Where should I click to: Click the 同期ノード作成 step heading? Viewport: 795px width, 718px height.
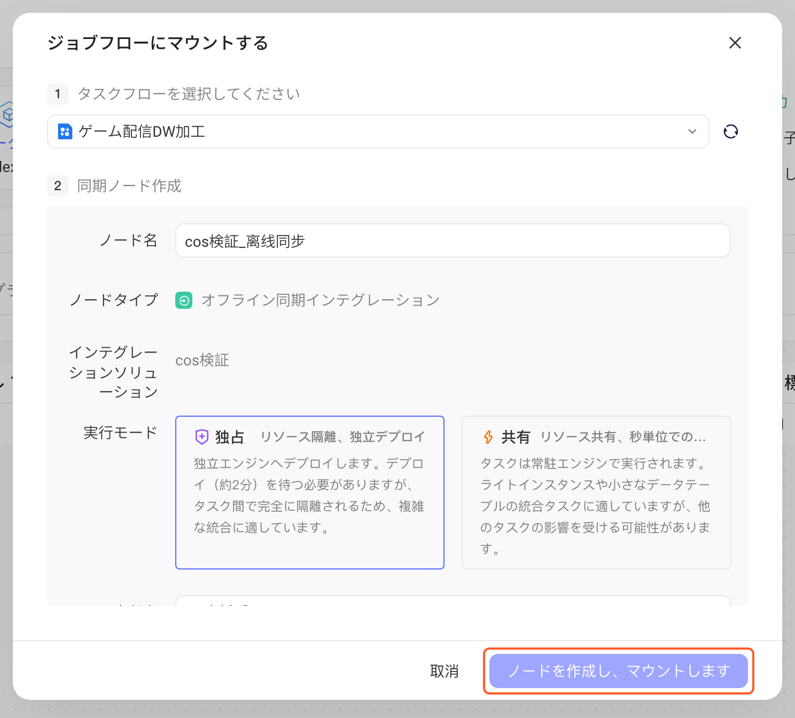pyautogui.click(x=129, y=186)
